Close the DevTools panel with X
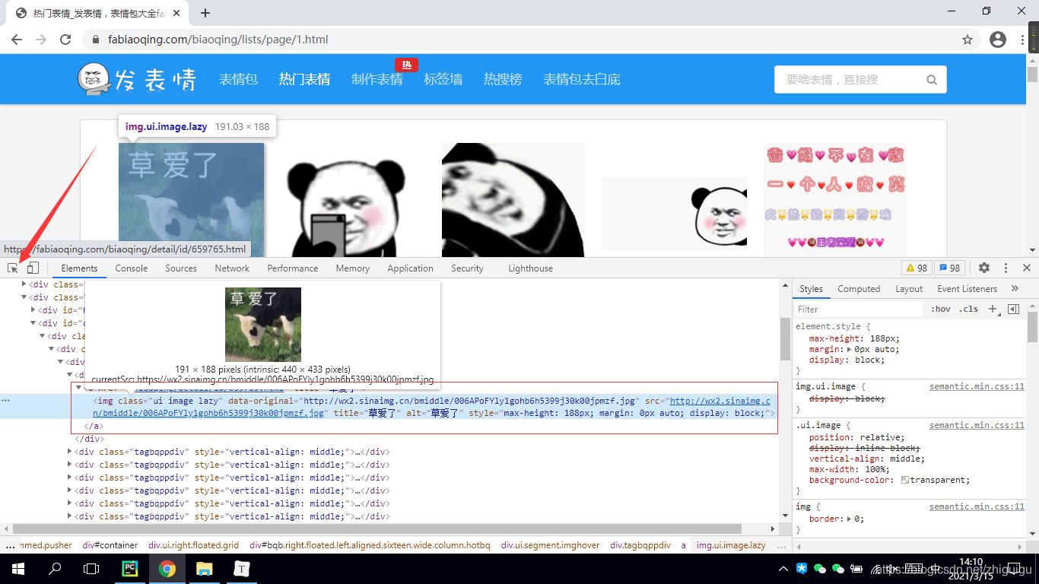 coord(1027,268)
